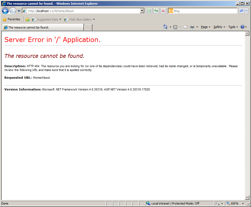
Task: Open the Favorites center
Action: 11,19
